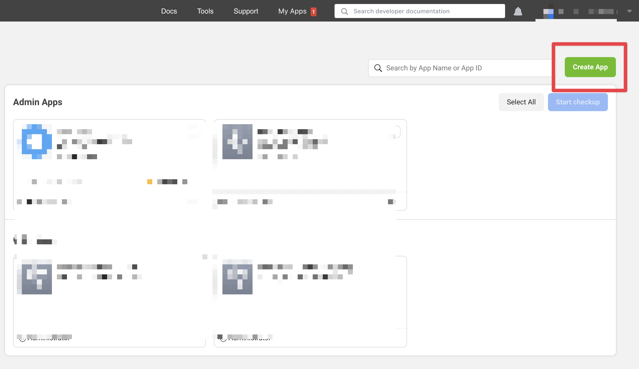This screenshot has width=639, height=369.
Task: Open the notifications bell
Action: (518, 11)
